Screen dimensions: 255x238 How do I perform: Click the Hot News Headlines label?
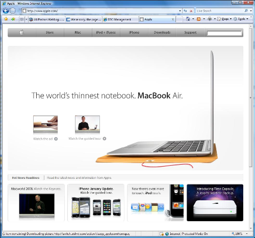pyautogui.click(x=25, y=178)
